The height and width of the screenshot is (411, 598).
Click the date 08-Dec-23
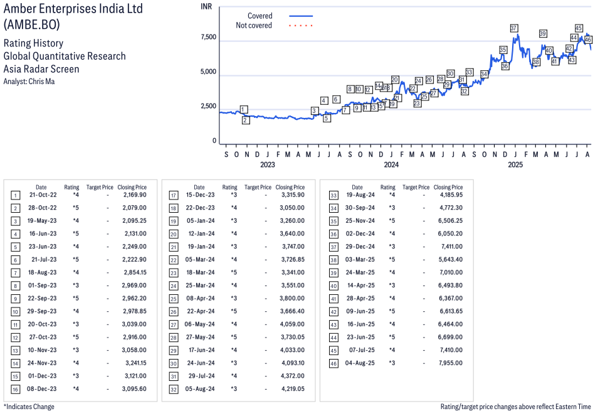coord(41,389)
